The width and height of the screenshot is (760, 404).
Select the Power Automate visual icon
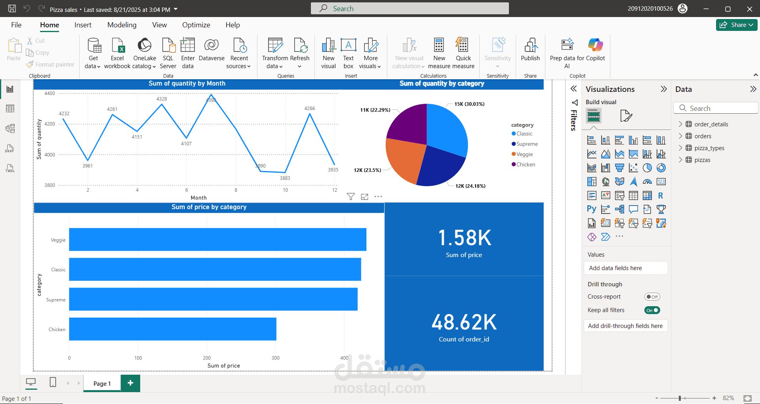click(x=606, y=237)
